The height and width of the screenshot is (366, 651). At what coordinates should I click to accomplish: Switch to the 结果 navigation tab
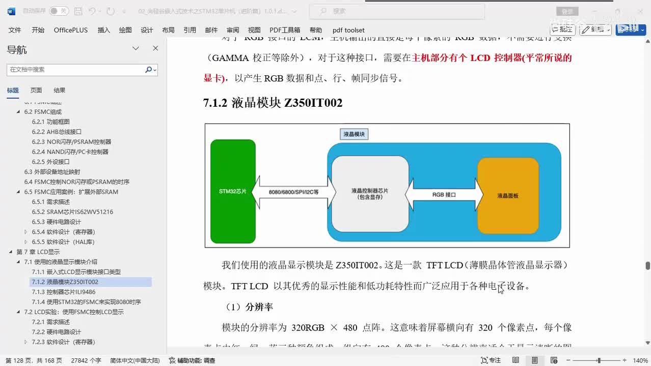point(60,90)
